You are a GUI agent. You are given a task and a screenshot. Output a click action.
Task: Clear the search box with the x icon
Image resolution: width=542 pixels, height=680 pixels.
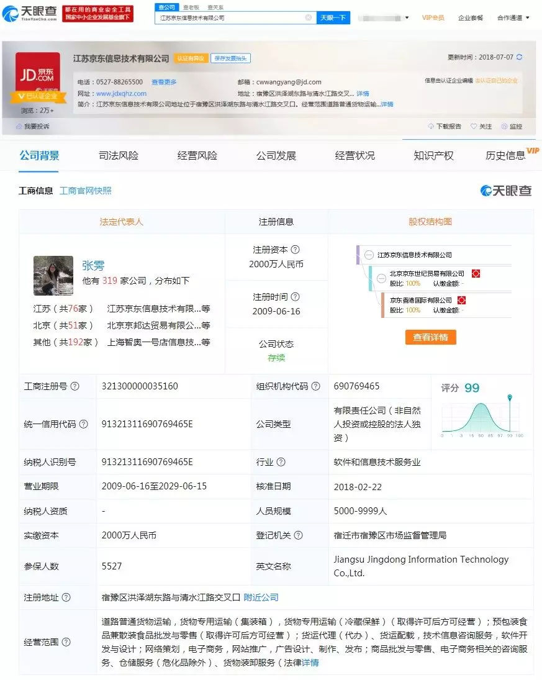tap(309, 17)
